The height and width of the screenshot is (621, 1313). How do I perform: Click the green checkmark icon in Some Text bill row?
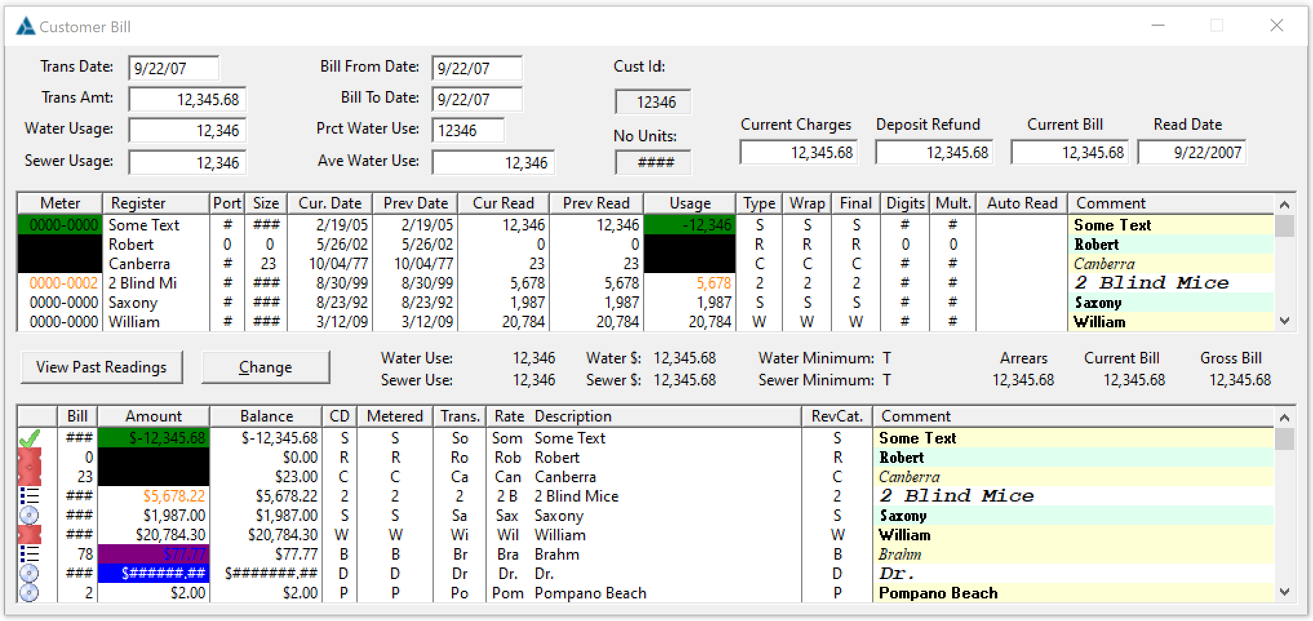pyautogui.click(x=30, y=438)
